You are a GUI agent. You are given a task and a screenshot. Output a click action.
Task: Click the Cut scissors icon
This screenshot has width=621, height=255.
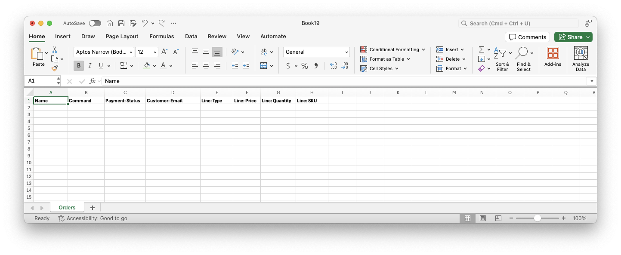coord(55,50)
